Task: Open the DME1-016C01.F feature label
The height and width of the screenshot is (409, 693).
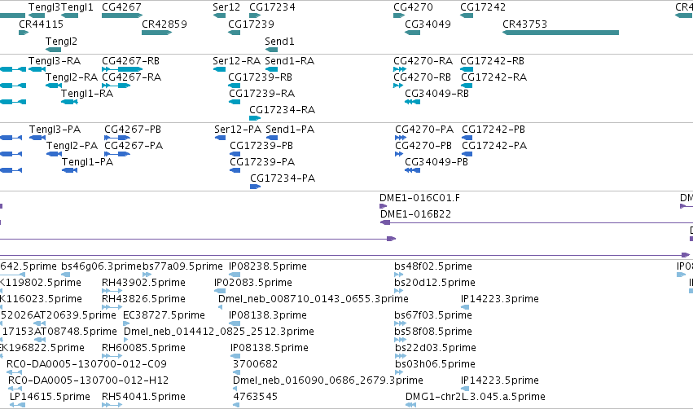Action: pyautogui.click(x=419, y=198)
